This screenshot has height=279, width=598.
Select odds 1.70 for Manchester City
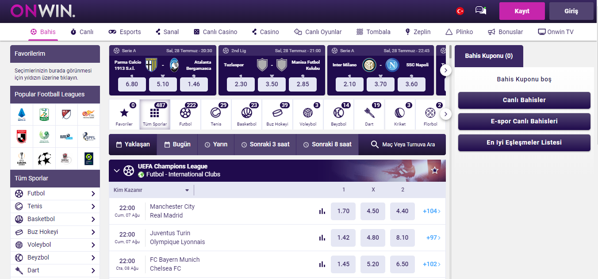tap(343, 211)
